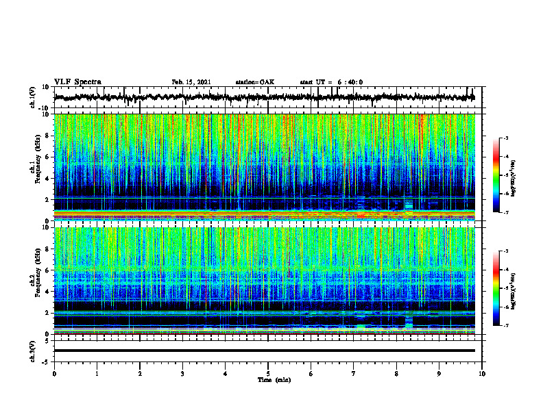This screenshot has width=543, height=419.
Task: Click the "8" kHz tick of ch.1 spectrogram
Action: click(47, 136)
